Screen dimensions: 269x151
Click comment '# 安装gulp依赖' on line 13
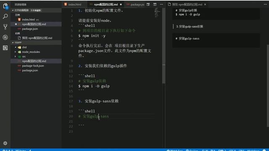(x=92, y=81)
